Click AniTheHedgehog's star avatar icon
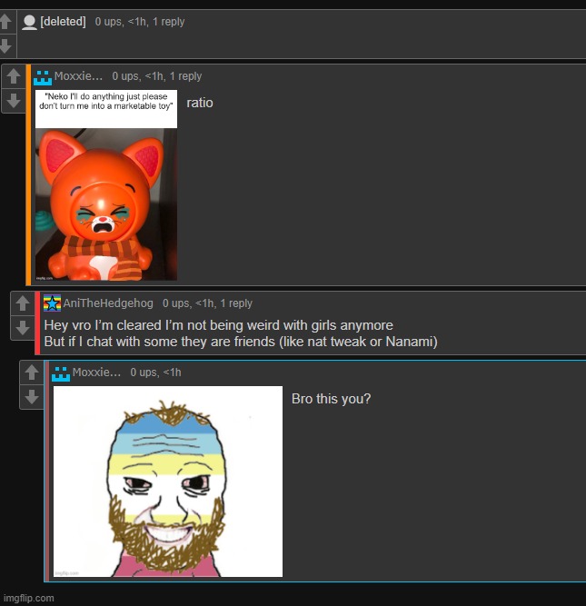This screenshot has width=586, height=606. click(52, 303)
